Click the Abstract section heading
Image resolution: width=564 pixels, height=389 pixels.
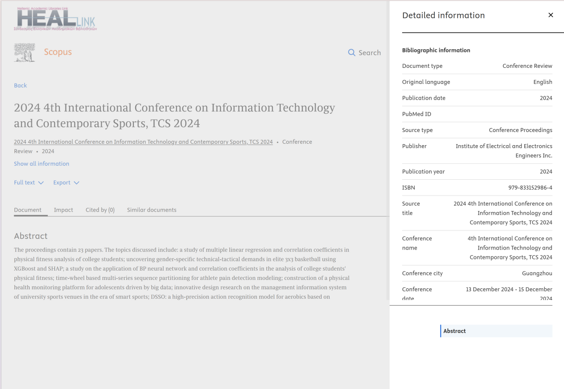(x=31, y=236)
